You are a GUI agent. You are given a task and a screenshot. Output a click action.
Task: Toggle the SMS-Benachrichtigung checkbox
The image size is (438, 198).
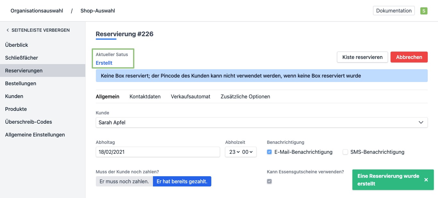(345, 152)
